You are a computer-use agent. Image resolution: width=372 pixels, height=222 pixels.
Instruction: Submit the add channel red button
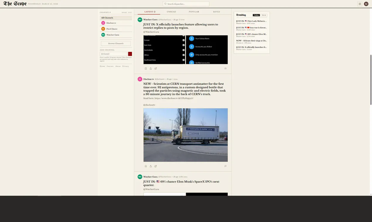click(x=130, y=54)
